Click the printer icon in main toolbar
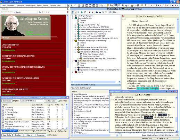This screenshot has height=140, width=180. click(x=138, y=5)
